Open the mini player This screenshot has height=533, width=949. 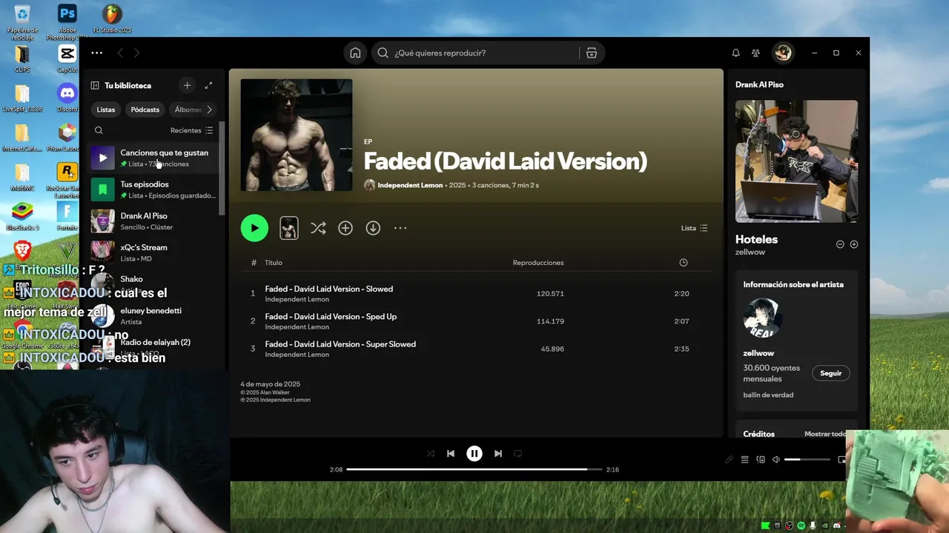(841, 460)
